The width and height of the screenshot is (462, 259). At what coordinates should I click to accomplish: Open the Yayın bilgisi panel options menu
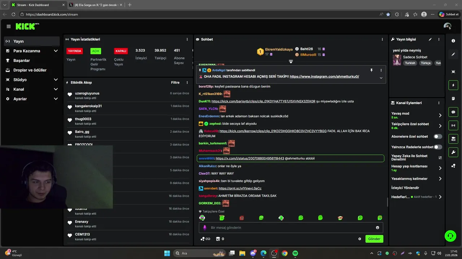coord(439,40)
